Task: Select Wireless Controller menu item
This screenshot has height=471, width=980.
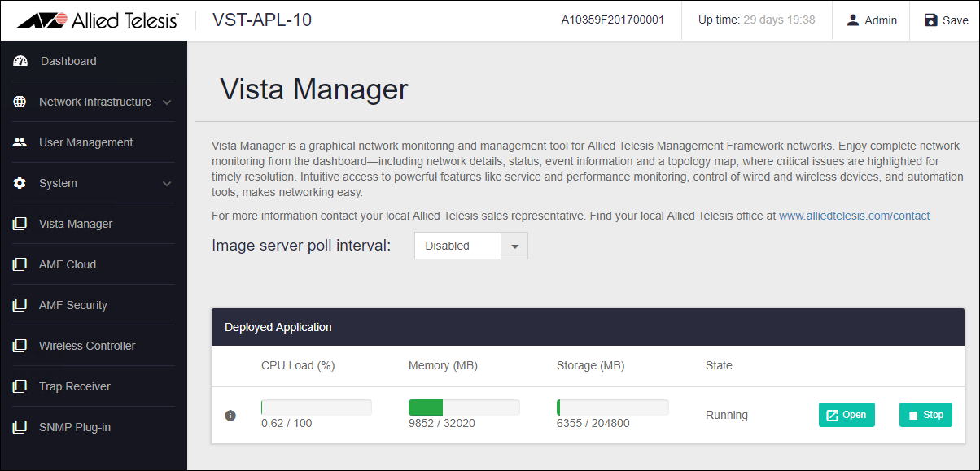Action: (x=87, y=346)
